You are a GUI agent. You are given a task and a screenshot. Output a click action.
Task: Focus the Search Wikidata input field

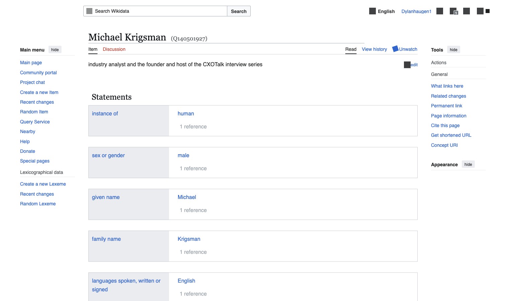click(155, 11)
